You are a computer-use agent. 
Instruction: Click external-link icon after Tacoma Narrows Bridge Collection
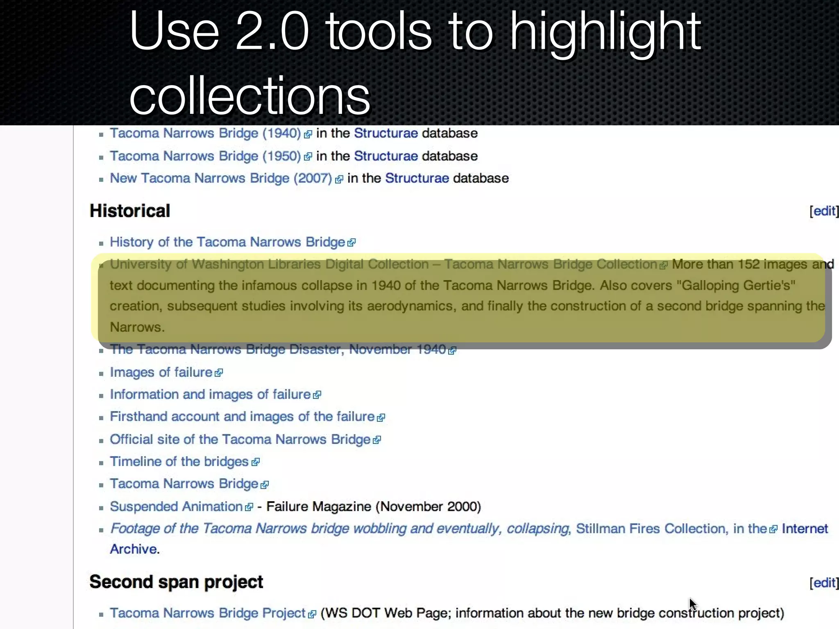tap(664, 265)
